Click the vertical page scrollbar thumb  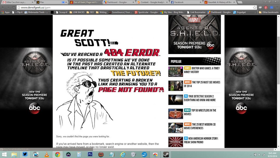pos(278,60)
